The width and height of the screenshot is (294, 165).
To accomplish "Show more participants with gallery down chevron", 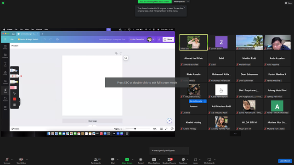I will point(235,133).
